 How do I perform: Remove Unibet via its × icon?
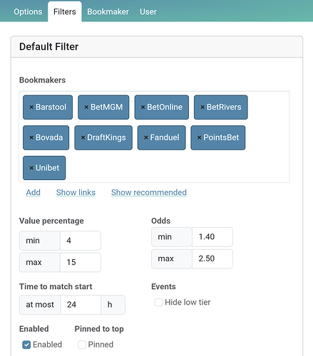31,168
